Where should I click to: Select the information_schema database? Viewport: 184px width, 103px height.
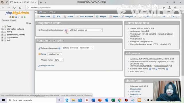[x=15, y=29]
